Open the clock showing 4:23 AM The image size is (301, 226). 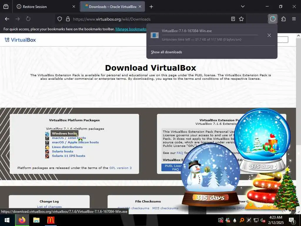(276, 220)
